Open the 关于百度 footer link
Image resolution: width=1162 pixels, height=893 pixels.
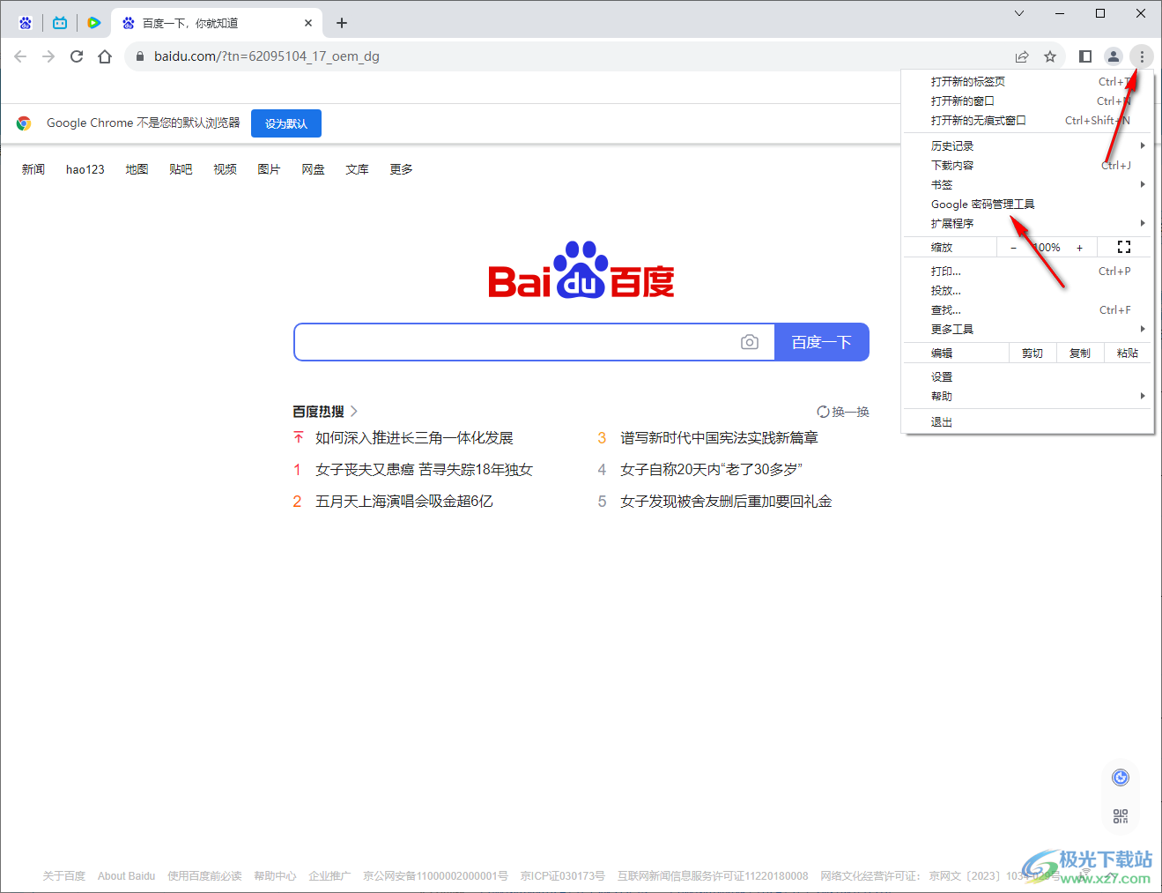pos(64,876)
